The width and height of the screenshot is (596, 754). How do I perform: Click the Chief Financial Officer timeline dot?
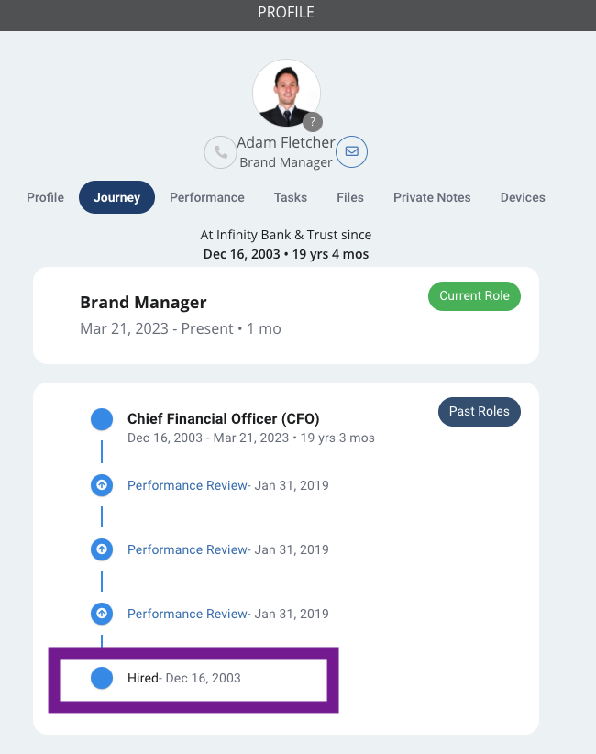coord(102,419)
